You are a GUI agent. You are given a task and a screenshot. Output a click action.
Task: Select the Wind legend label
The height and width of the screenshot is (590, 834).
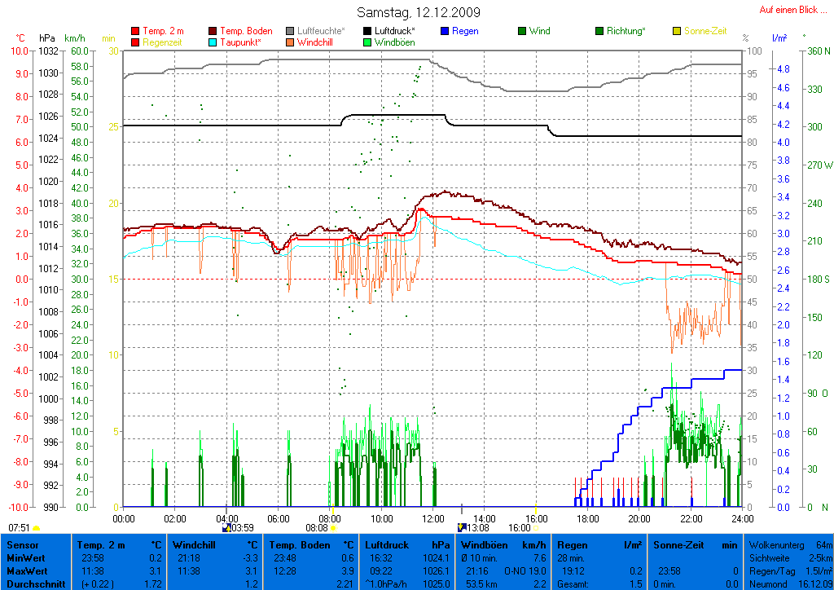[x=539, y=31]
